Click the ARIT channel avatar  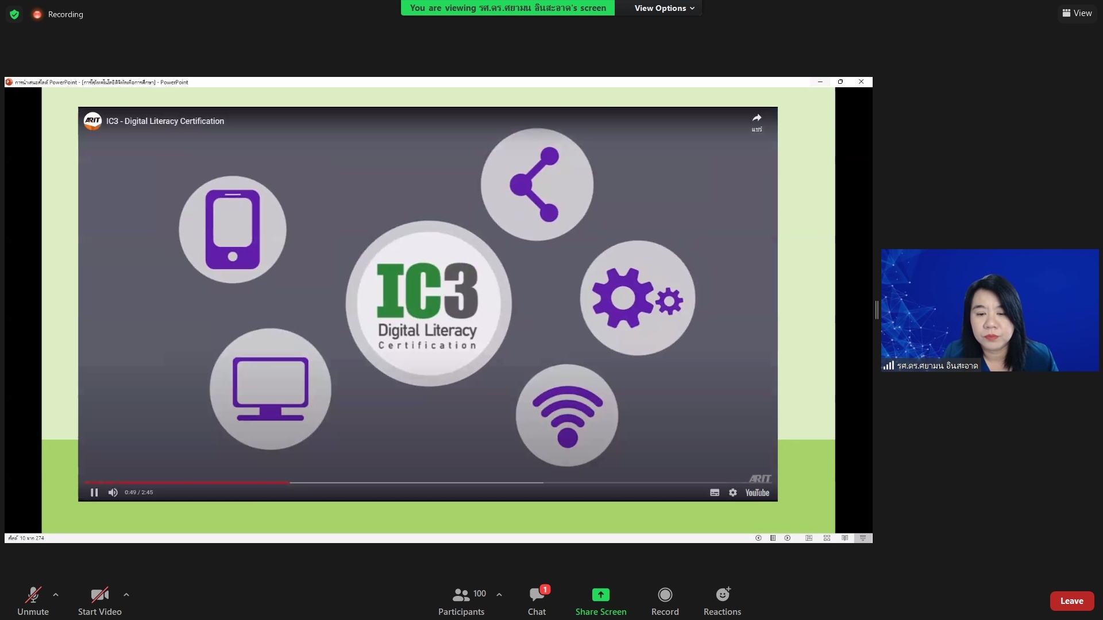pyautogui.click(x=92, y=121)
